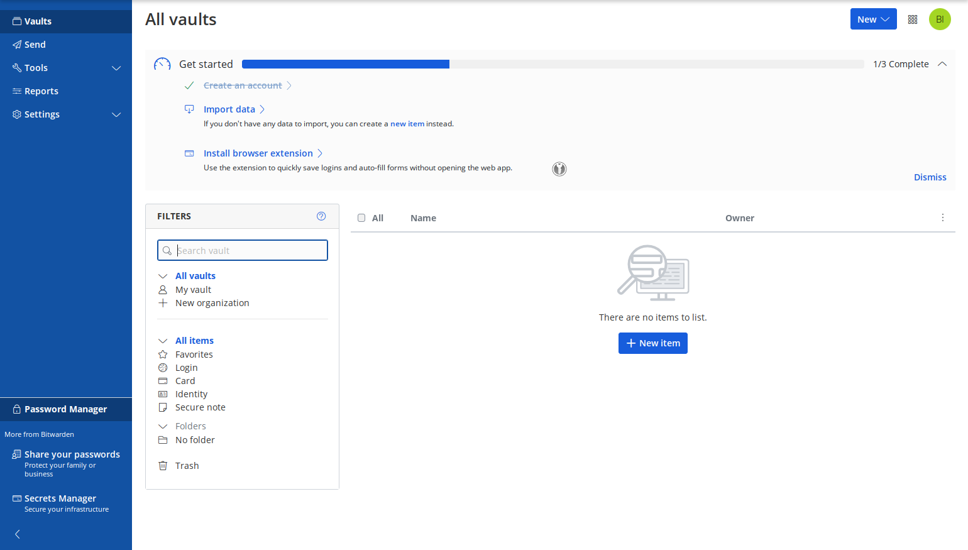This screenshot has height=550, width=968.
Task: Collapse the All vaults filter chevron
Action: tap(163, 276)
